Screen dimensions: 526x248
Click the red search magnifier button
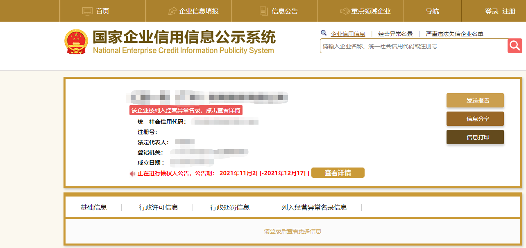click(515, 46)
